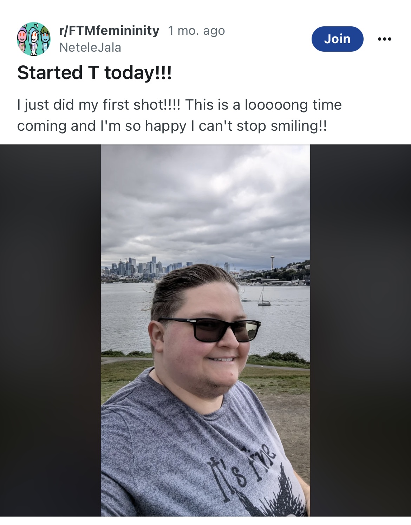Click the cloudy sky area of photo
The width and height of the screenshot is (411, 525).
[205, 200]
